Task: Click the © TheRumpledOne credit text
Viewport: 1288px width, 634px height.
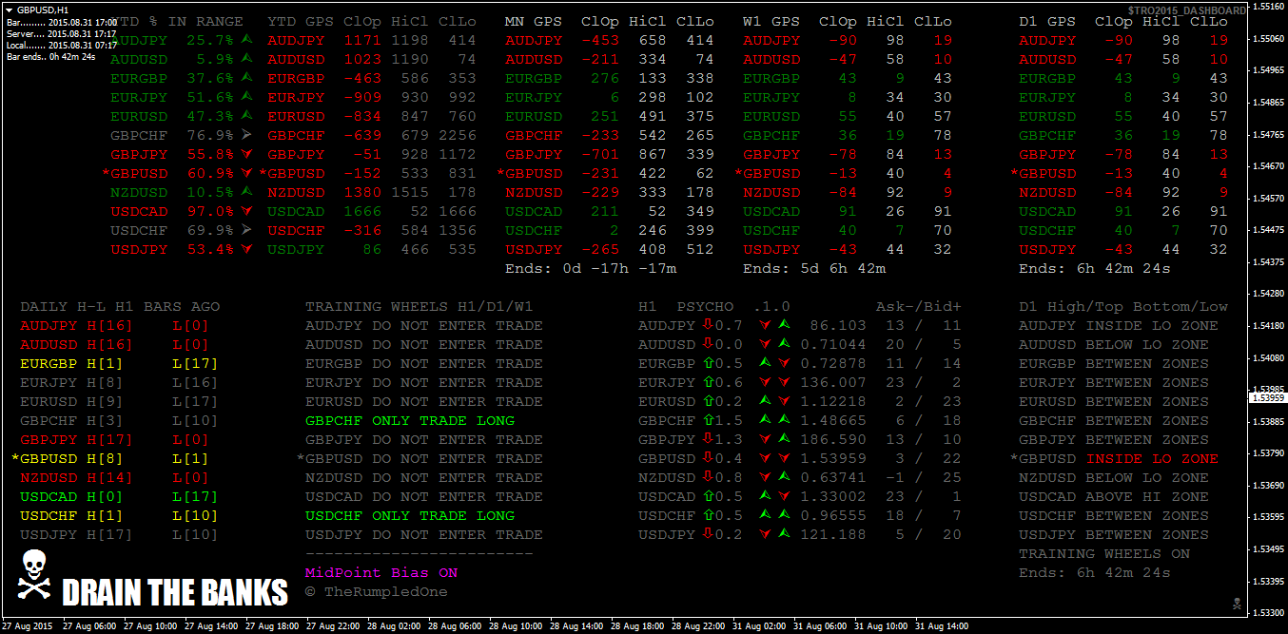Action: click(376, 592)
